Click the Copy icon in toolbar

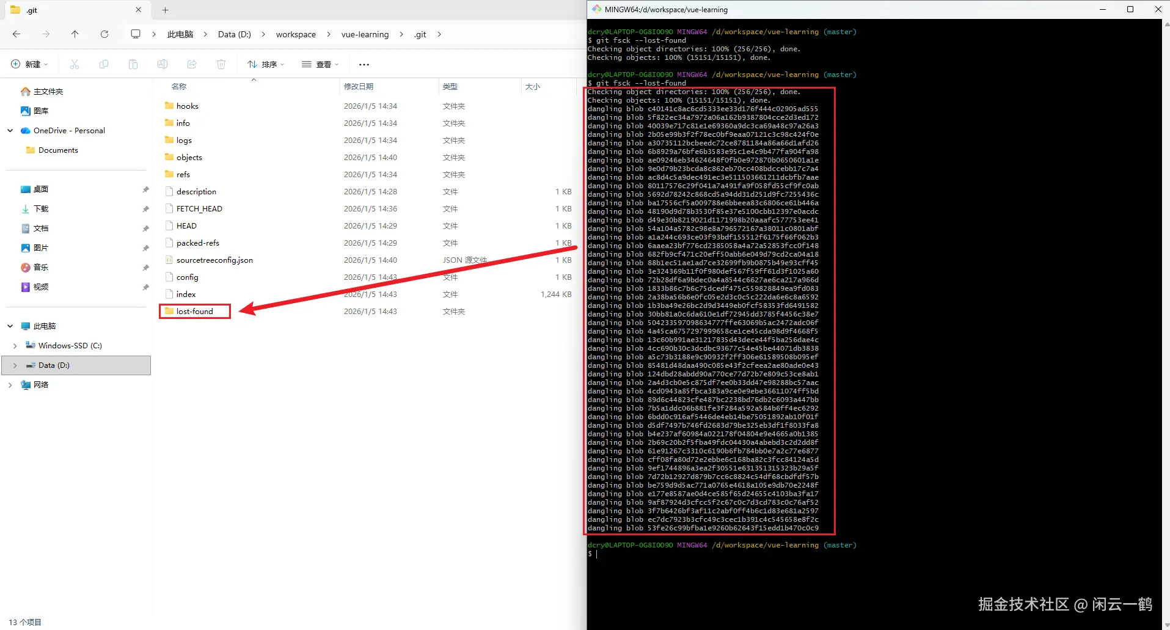104,64
